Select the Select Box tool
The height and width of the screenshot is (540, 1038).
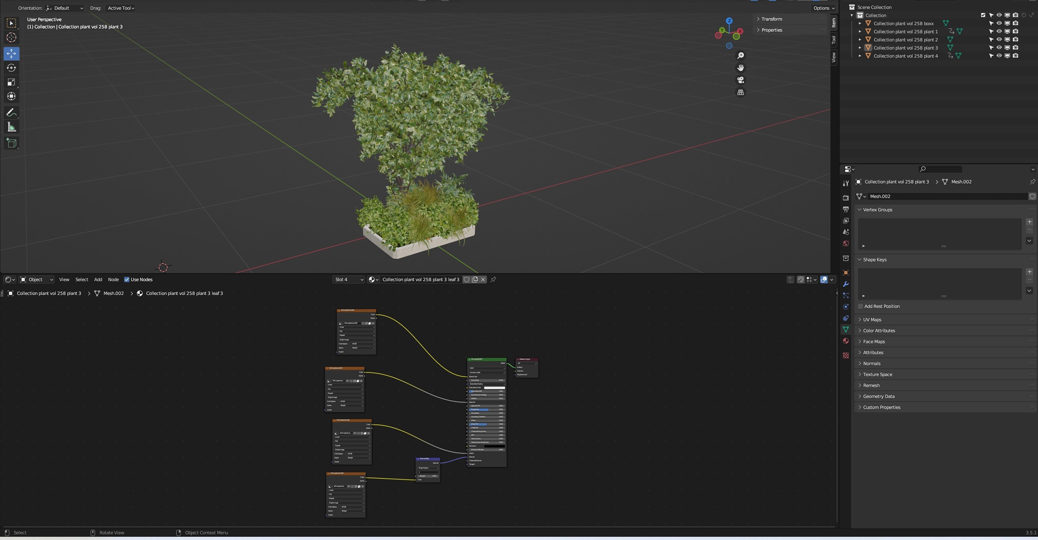pyautogui.click(x=11, y=23)
